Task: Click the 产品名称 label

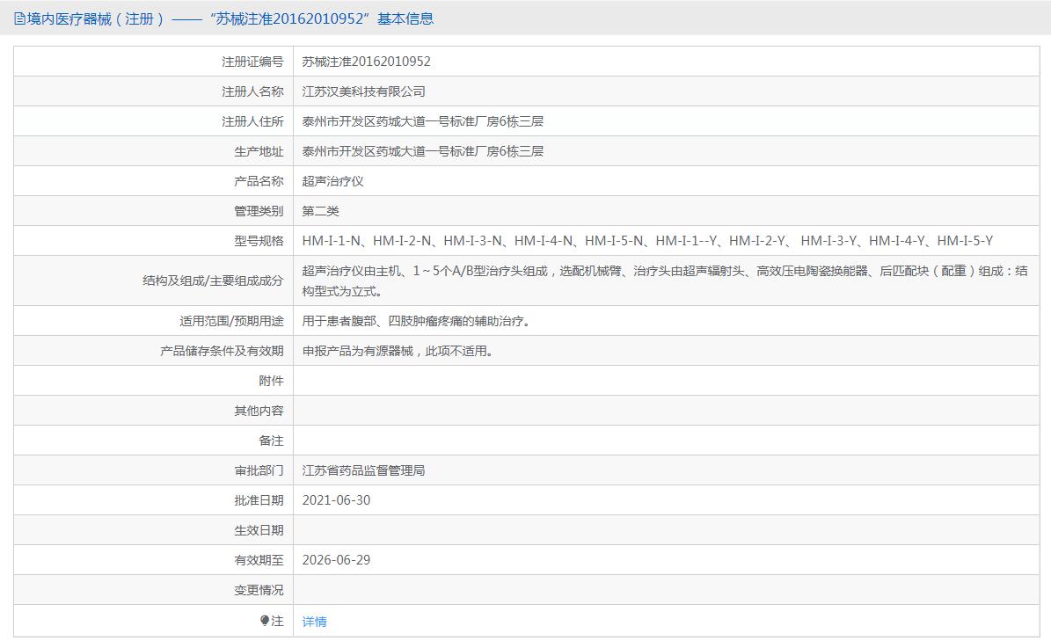Action: click(259, 181)
